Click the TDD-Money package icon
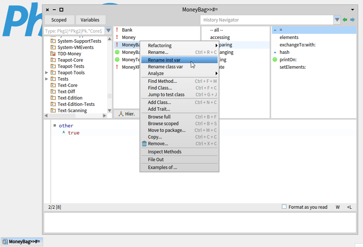Image resolution: width=363 pixels, height=247 pixels. (53, 53)
